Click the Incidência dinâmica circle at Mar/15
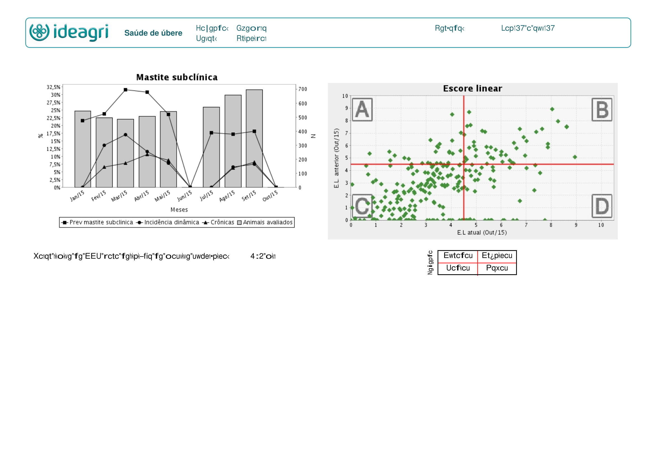 125,135
